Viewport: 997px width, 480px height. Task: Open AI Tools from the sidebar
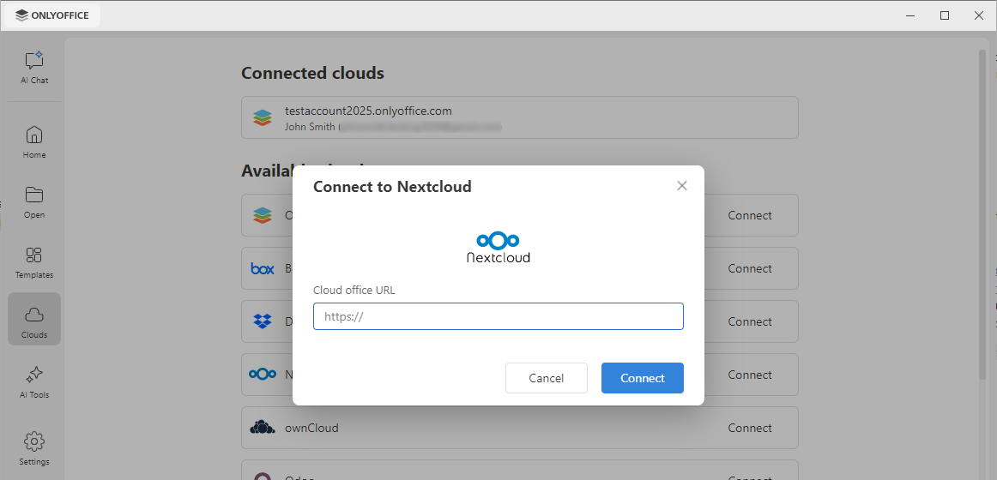34,382
